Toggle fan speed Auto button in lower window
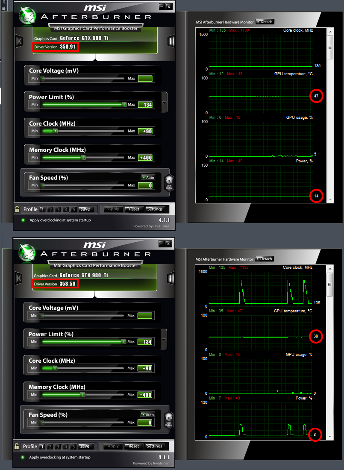Viewport: 344px width, 470px height. (x=147, y=414)
